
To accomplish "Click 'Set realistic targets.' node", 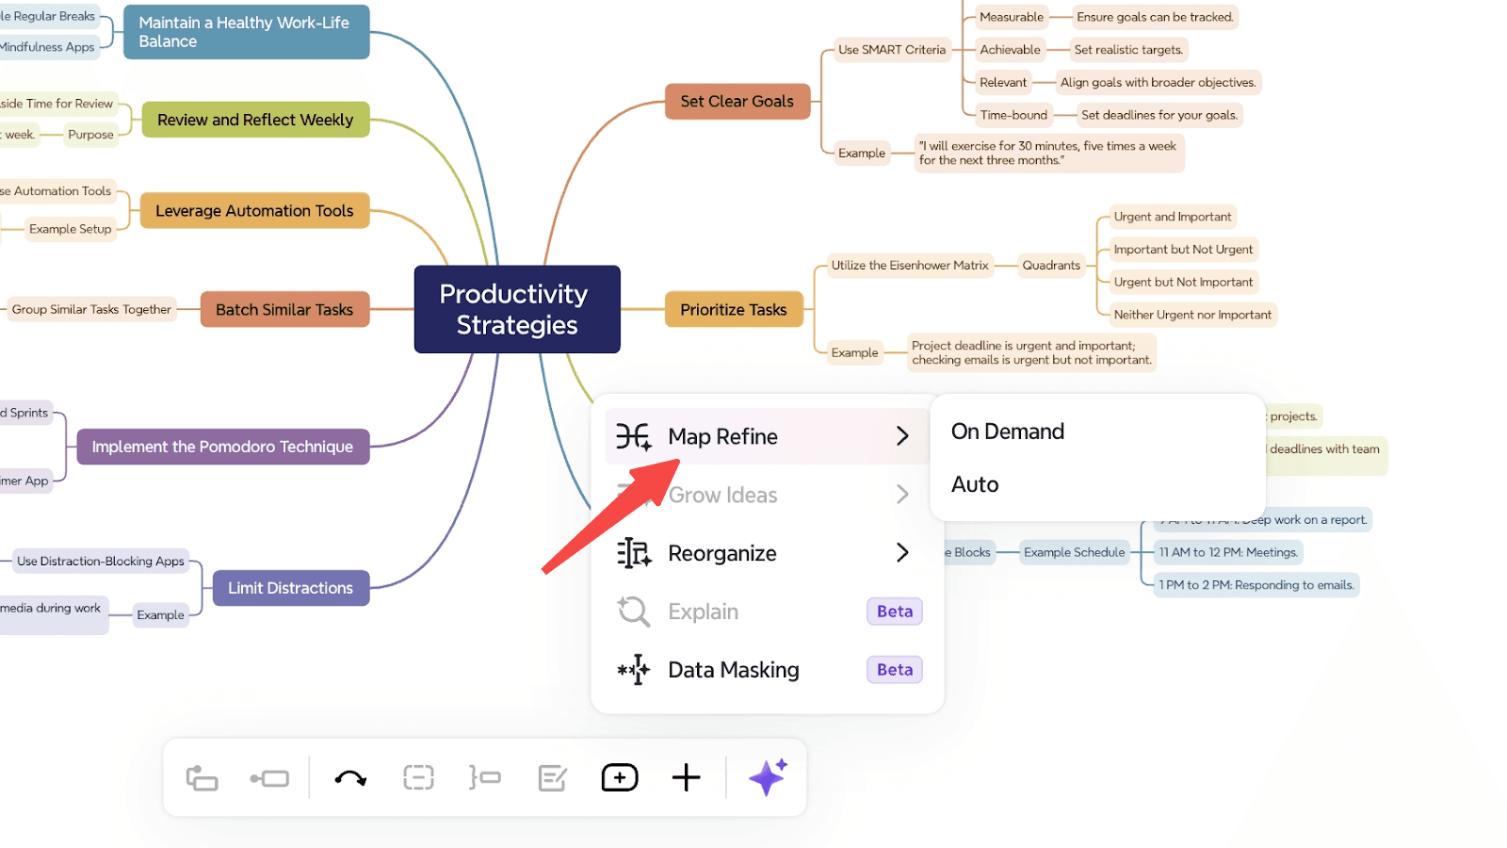I will pos(1128,50).
